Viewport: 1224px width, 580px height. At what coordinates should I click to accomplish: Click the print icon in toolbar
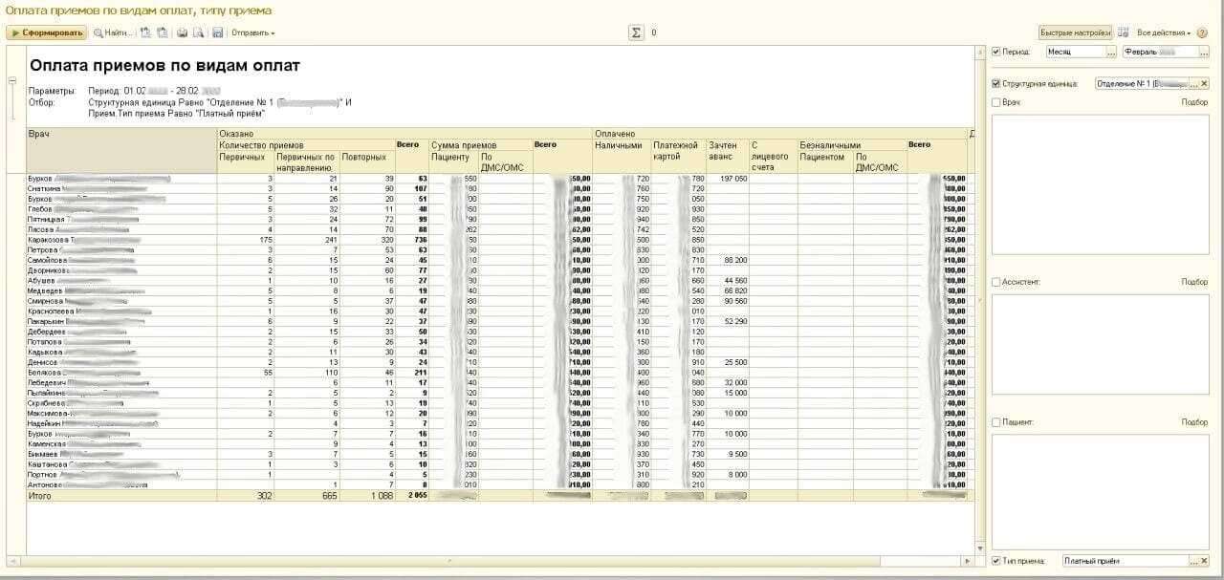click(x=182, y=32)
